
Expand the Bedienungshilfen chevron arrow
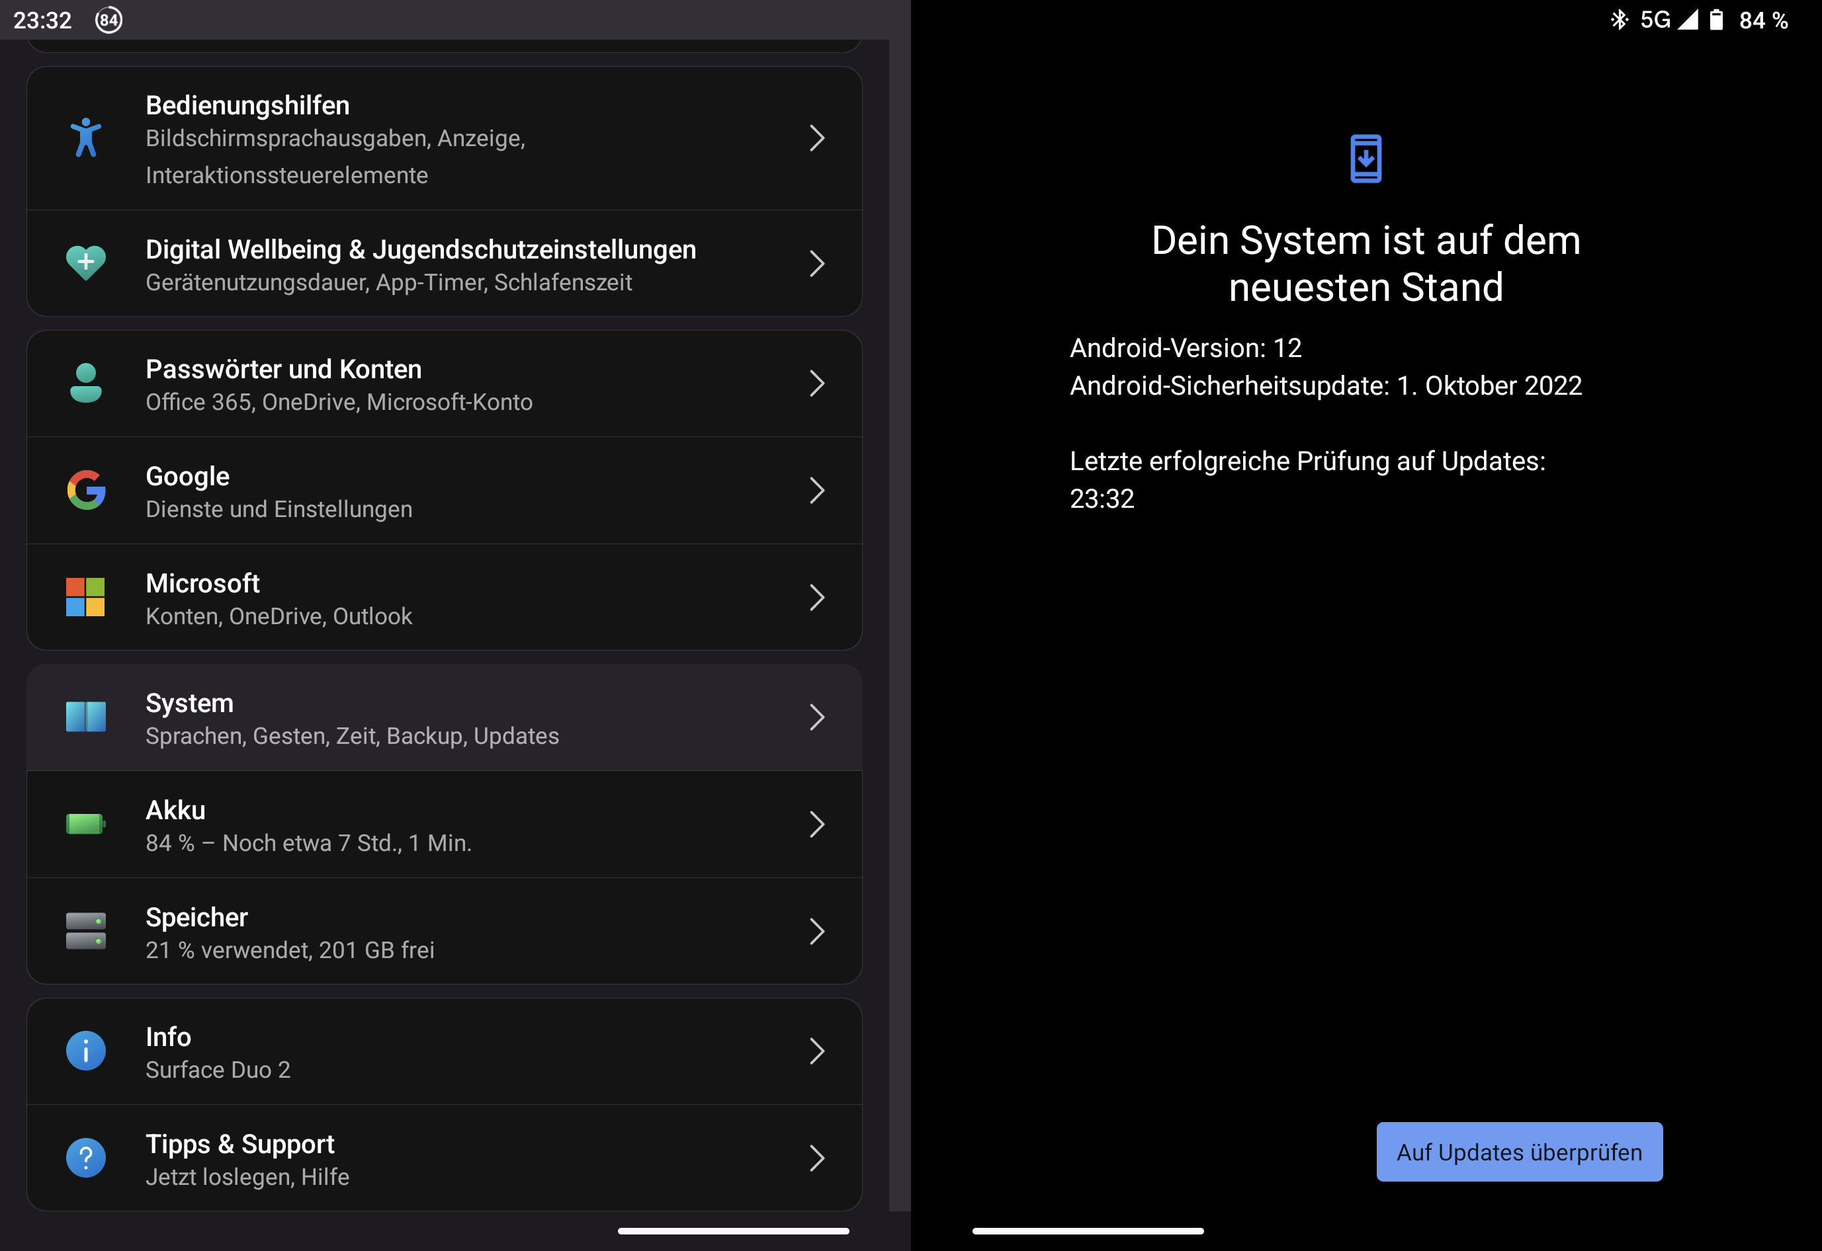tap(816, 138)
